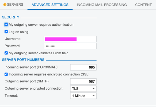Click the Server Port Numbers section heading
The image size is (156, 107).
point(23,60)
